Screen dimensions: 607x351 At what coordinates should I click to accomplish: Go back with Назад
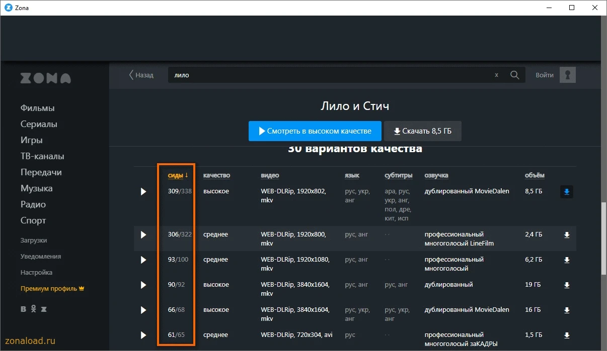[x=141, y=75]
